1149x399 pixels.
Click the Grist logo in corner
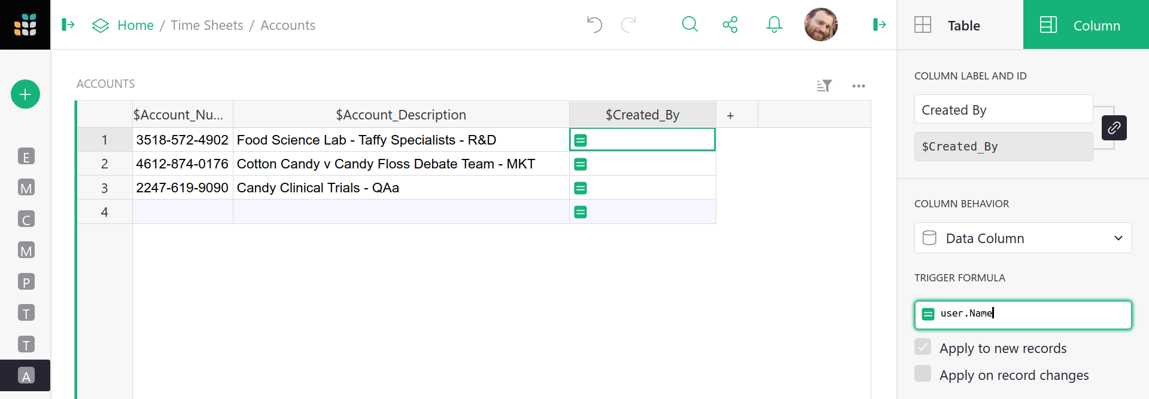(x=25, y=24)
